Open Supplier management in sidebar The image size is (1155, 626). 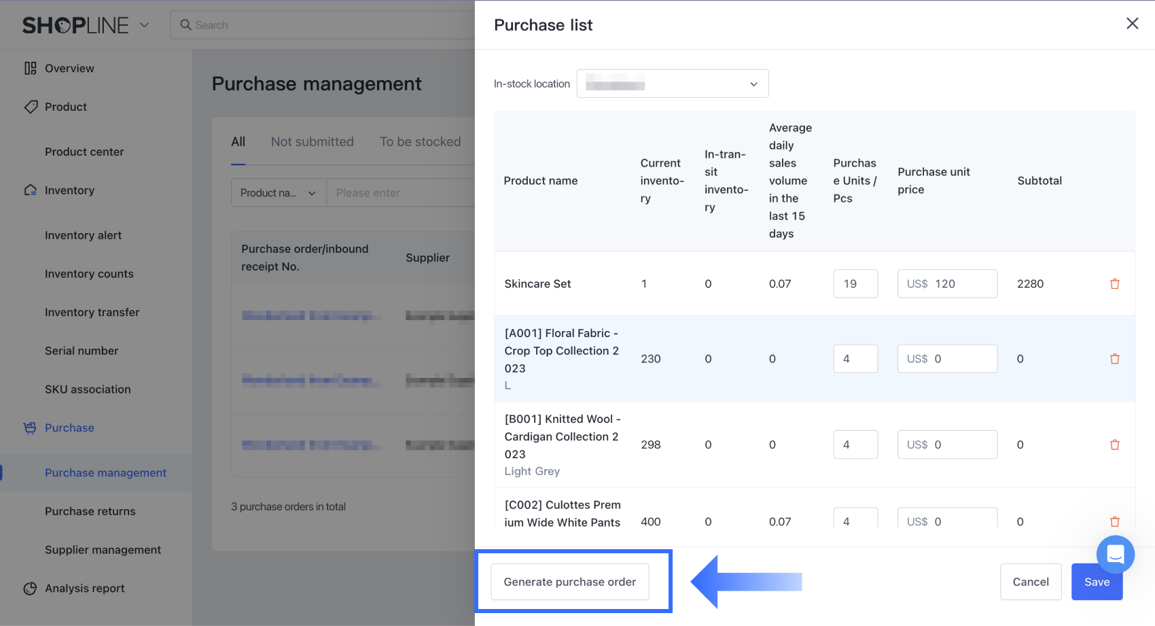coord(103,550)
